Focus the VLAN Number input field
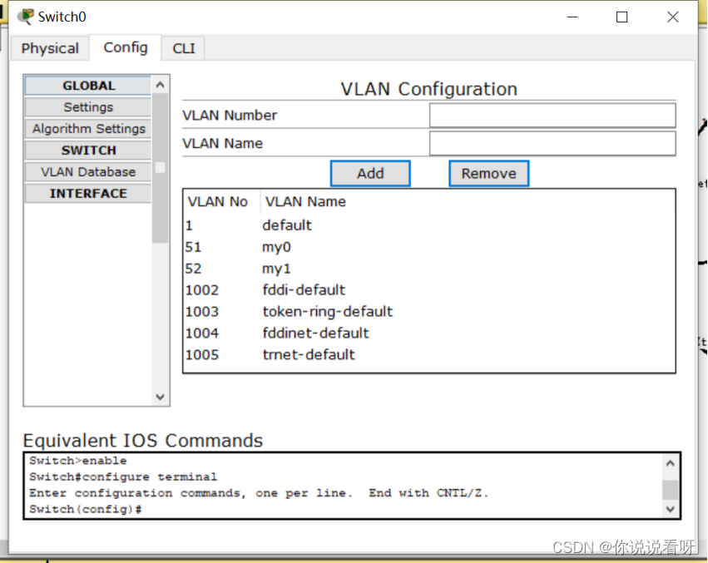 click(x=552, y=115)
